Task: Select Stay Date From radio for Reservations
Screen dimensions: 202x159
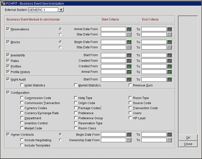Action: [61, 34]
